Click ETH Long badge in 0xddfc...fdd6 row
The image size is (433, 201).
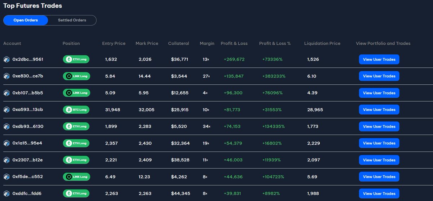pyautogui.click(x=76, y=193)
